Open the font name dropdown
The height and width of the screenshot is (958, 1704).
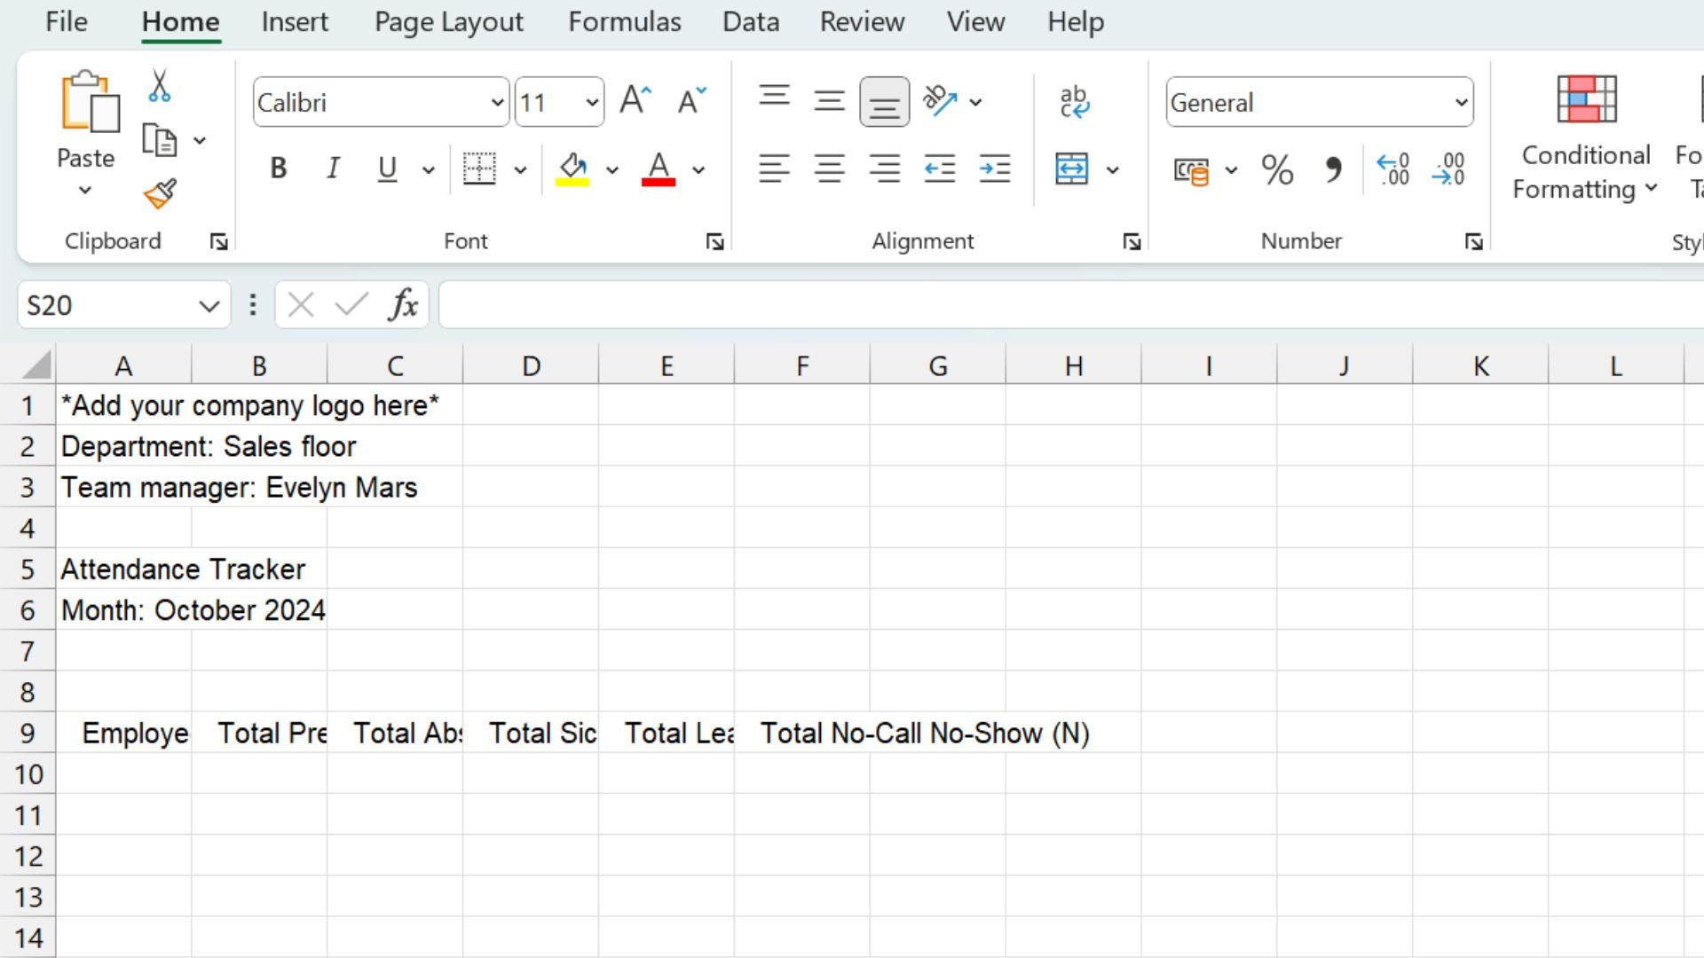click(x=497, y=102)
